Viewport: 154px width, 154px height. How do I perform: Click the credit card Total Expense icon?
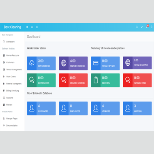[96, 63]
